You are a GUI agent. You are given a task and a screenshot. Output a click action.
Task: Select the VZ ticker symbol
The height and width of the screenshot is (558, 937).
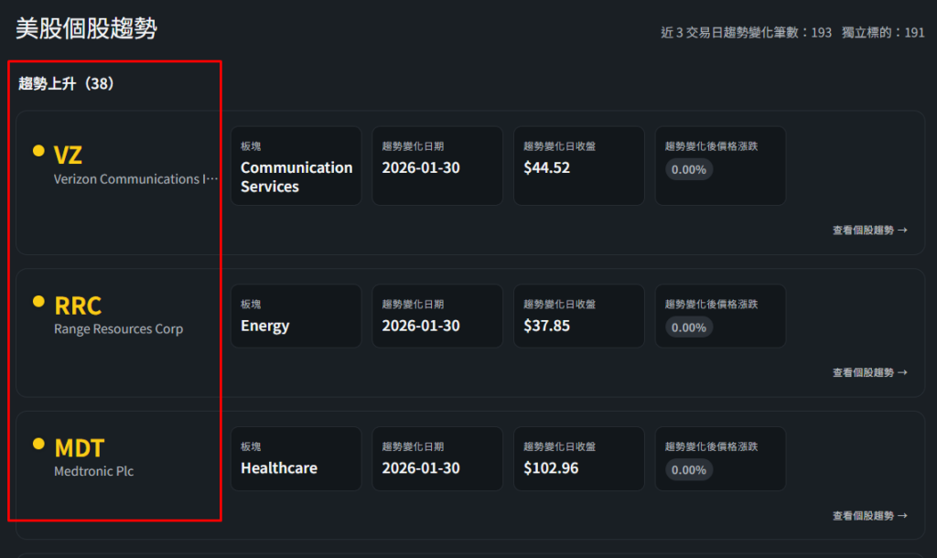(x=68, y=155)
